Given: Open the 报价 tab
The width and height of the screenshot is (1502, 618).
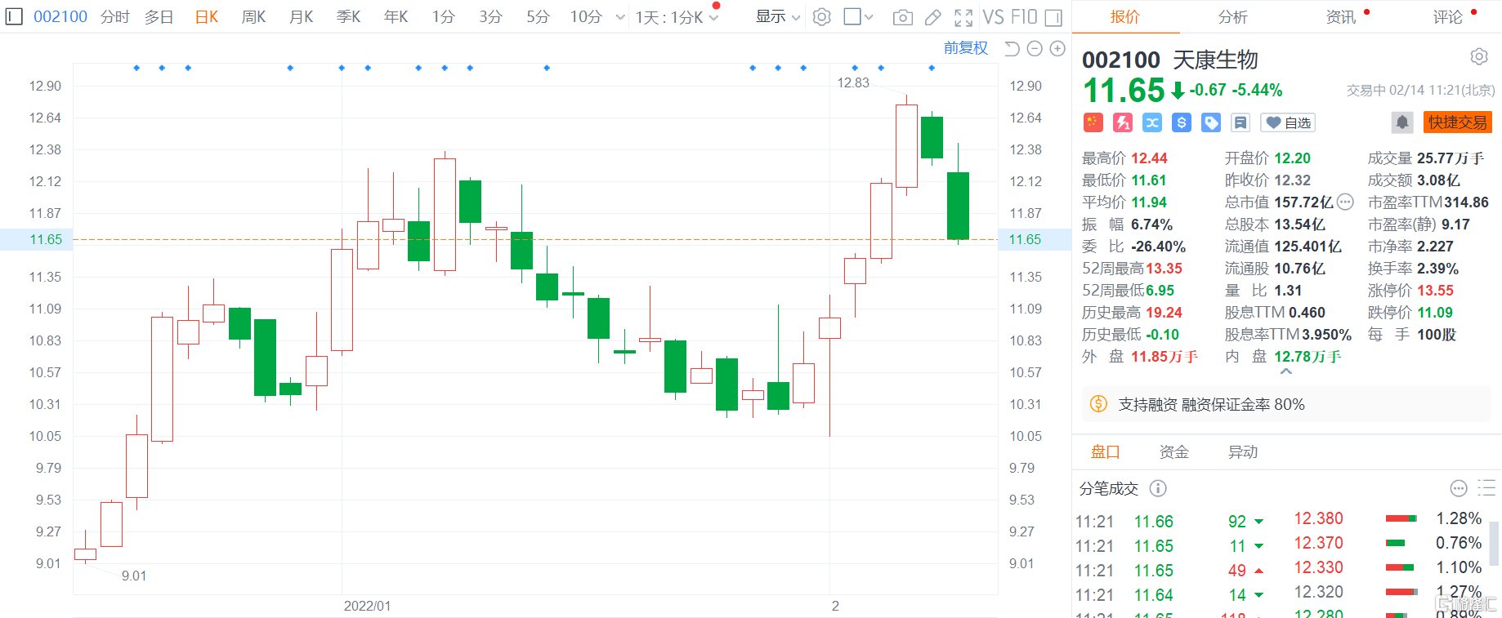Looking at the screenshot, I should click(x=1124, y=17).
